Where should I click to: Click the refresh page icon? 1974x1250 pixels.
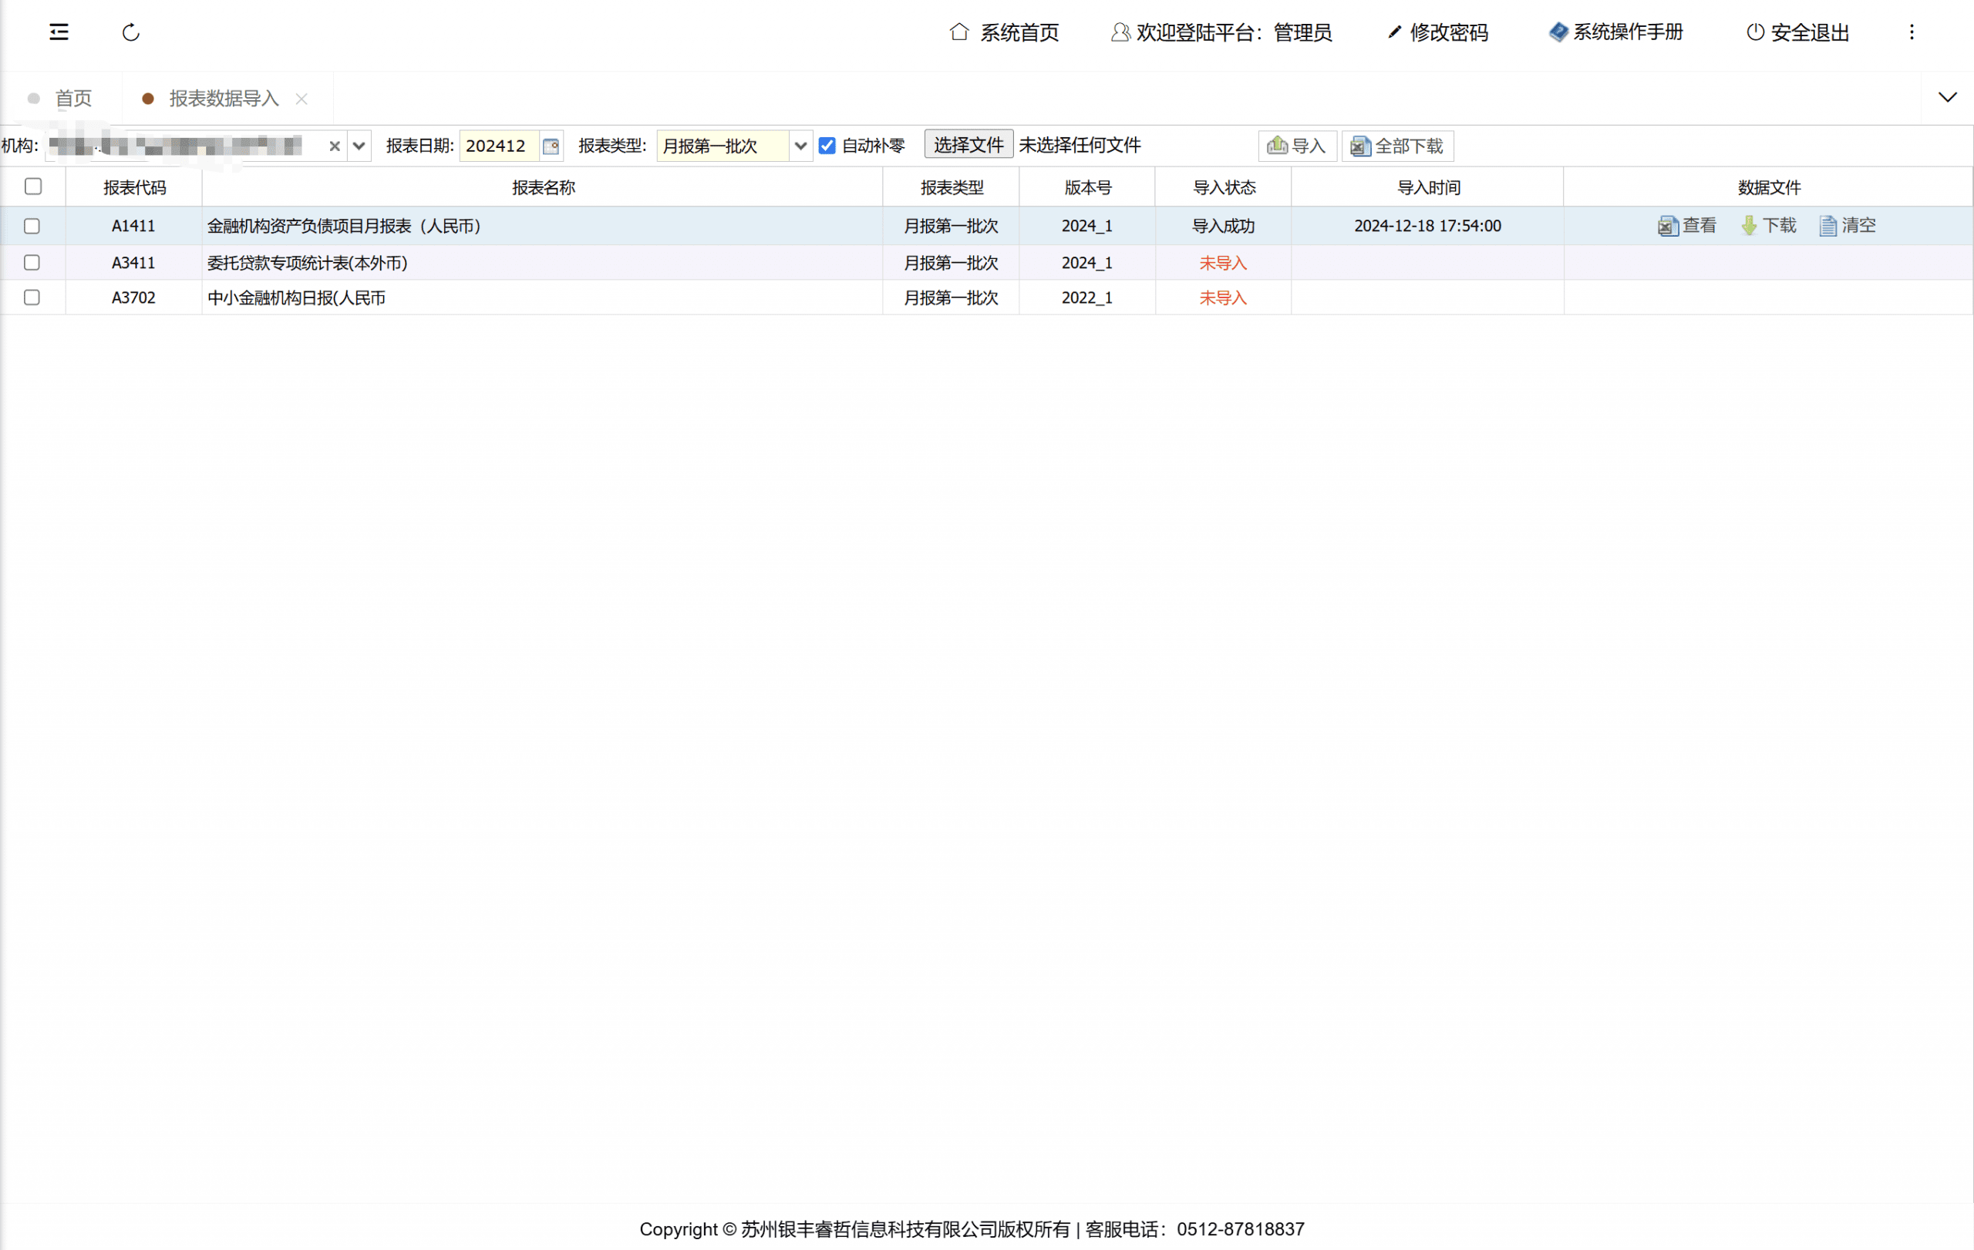coord(131,33)
